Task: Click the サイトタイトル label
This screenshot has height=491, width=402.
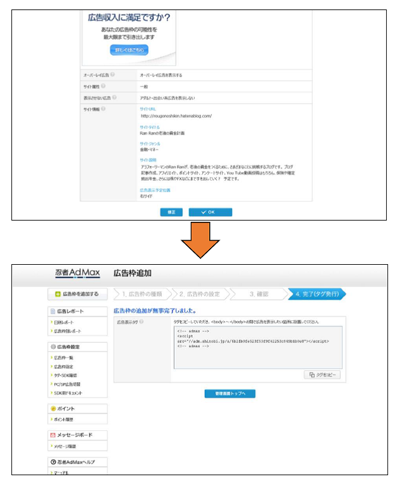Action: (150, 127)
